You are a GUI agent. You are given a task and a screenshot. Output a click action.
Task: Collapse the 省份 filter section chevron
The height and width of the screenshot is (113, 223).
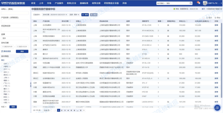click(x=27, y=60)
